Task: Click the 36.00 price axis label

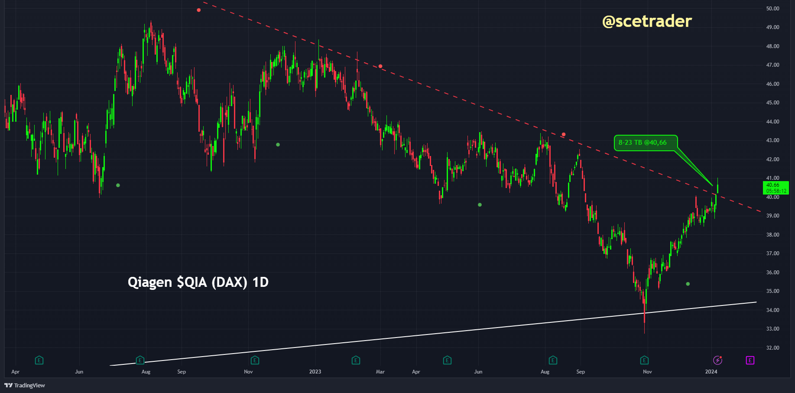Action: 772,273
